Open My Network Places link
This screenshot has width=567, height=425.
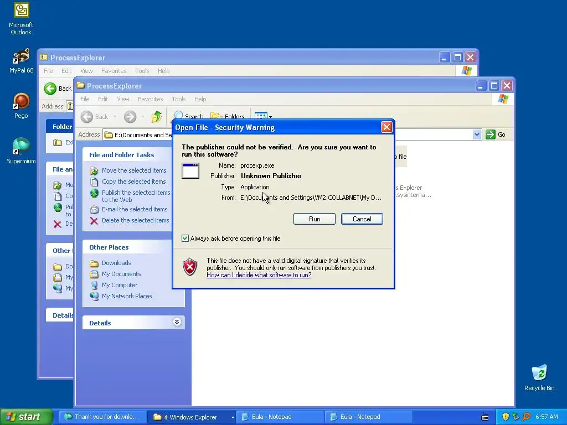tap(127, 296)
